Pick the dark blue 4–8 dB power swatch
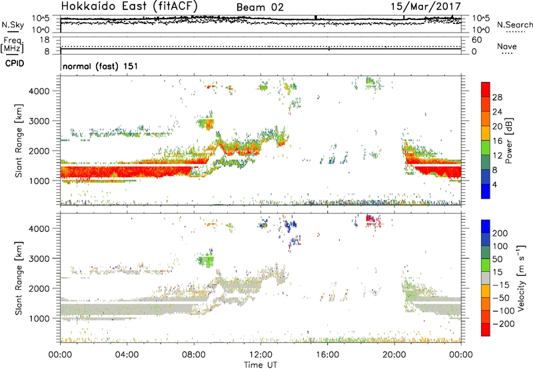Image resolution: width=533 pixels, height=369 pixels. [x=486, y=177]
